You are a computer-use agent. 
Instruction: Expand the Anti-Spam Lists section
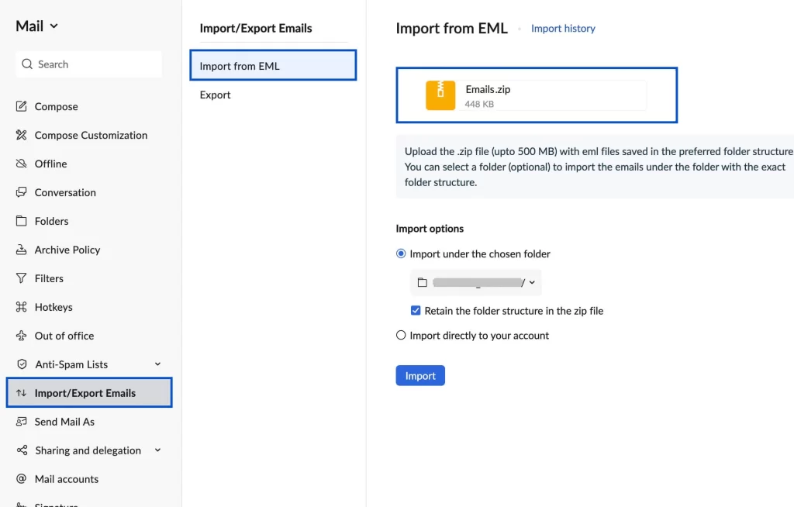point(157,364)
